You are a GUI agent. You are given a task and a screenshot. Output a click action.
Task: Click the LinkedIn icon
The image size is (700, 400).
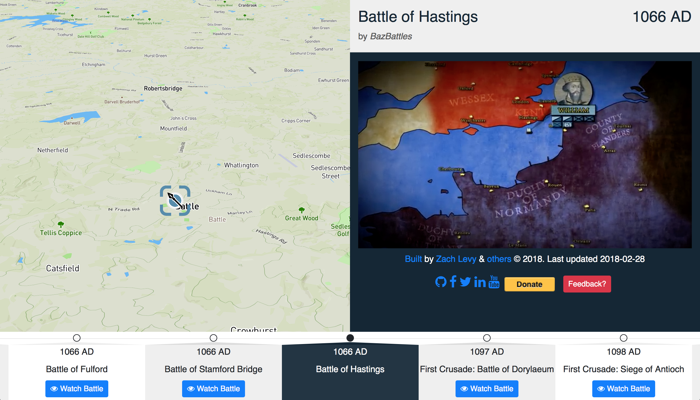click(x=480, y=282)
